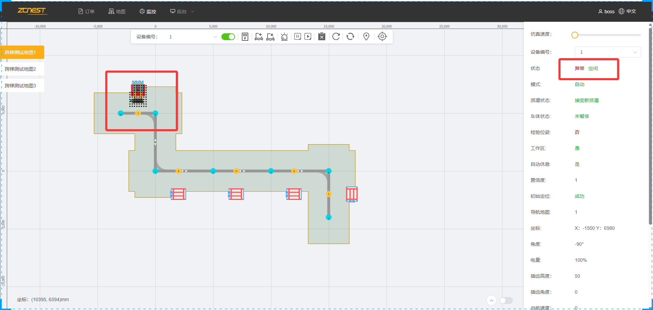Viewport: 653px width, 310px height.
Task: Click the alarm siren icon
Action: click(x=284, y=37)
